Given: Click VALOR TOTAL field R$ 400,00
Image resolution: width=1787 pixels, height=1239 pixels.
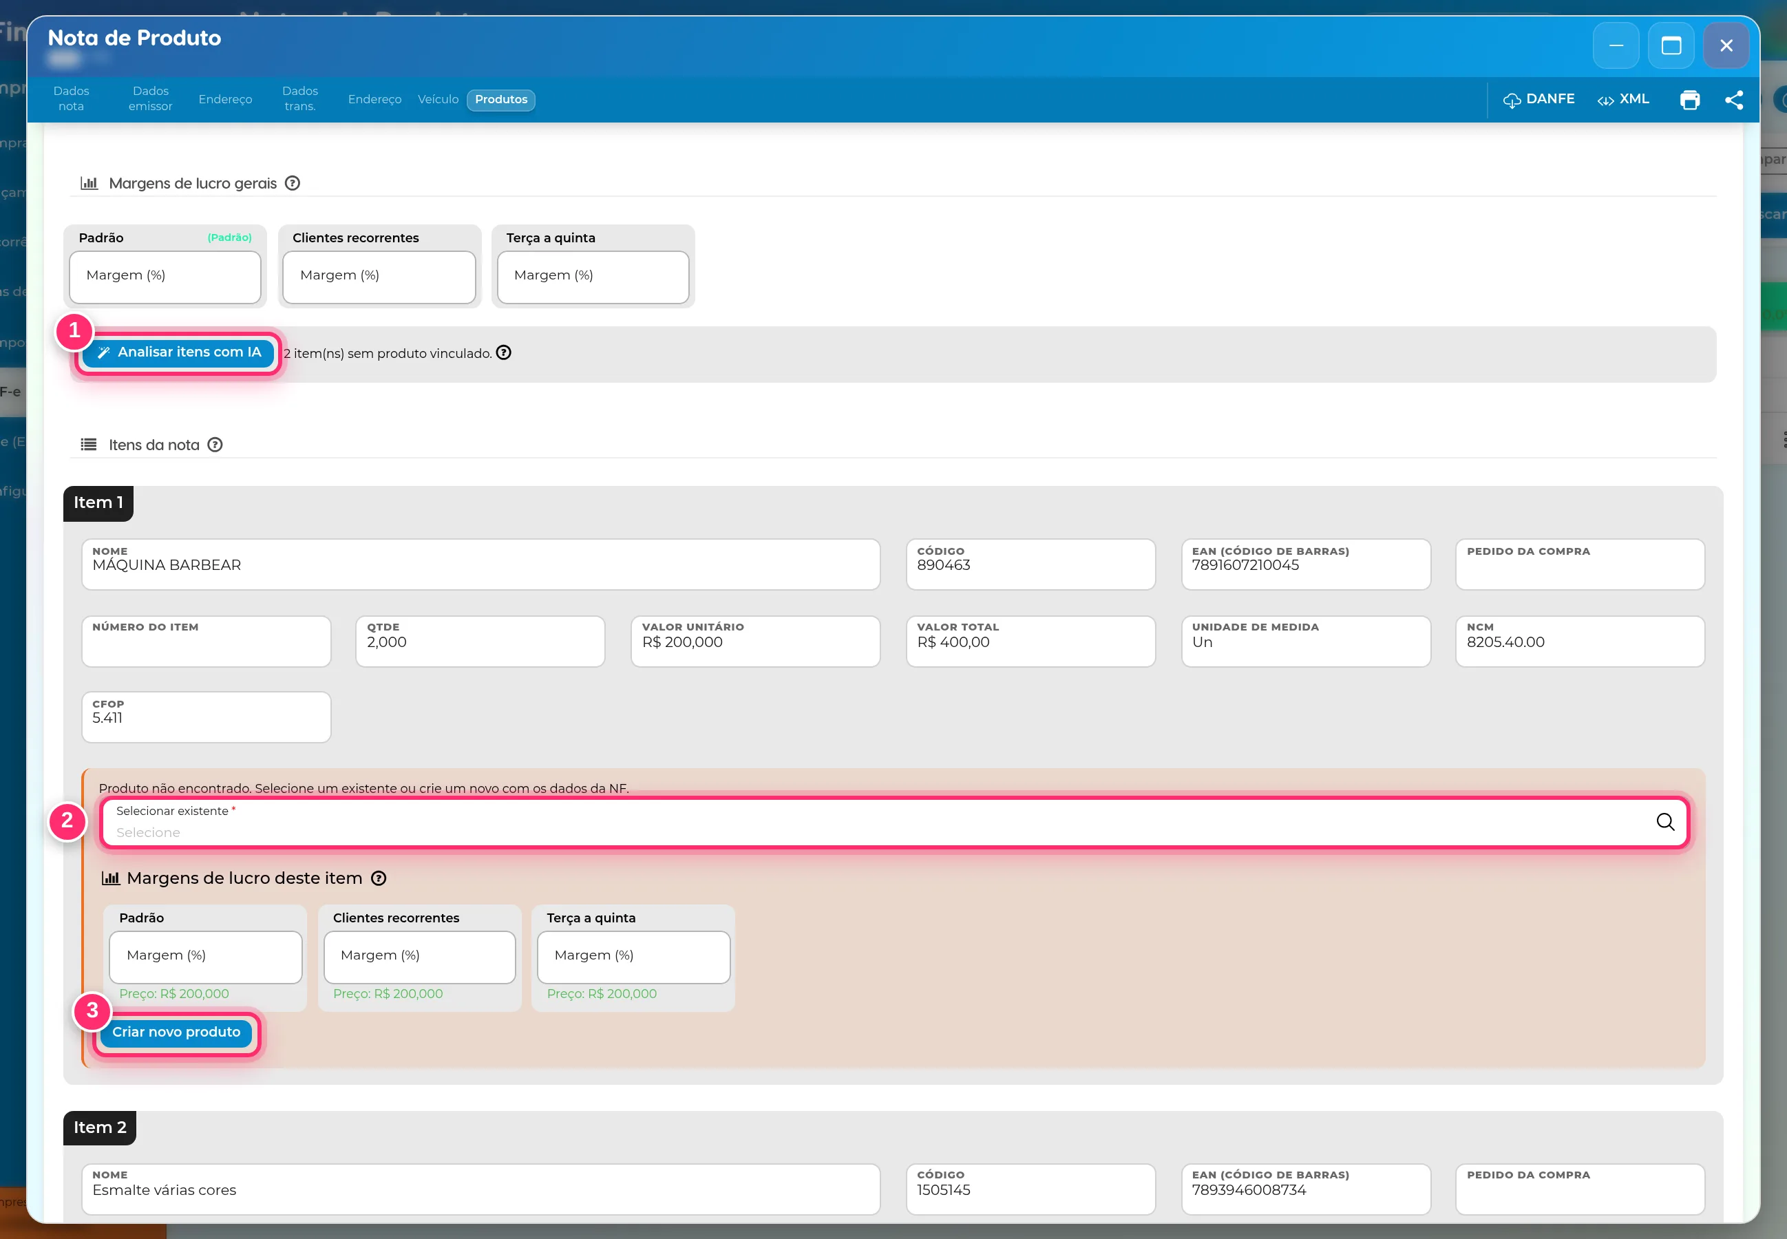Looking at the screenshot, I should click(1030, 642).
